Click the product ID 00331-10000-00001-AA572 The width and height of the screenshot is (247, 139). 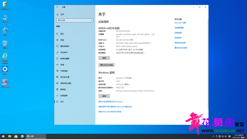[127, 47]
